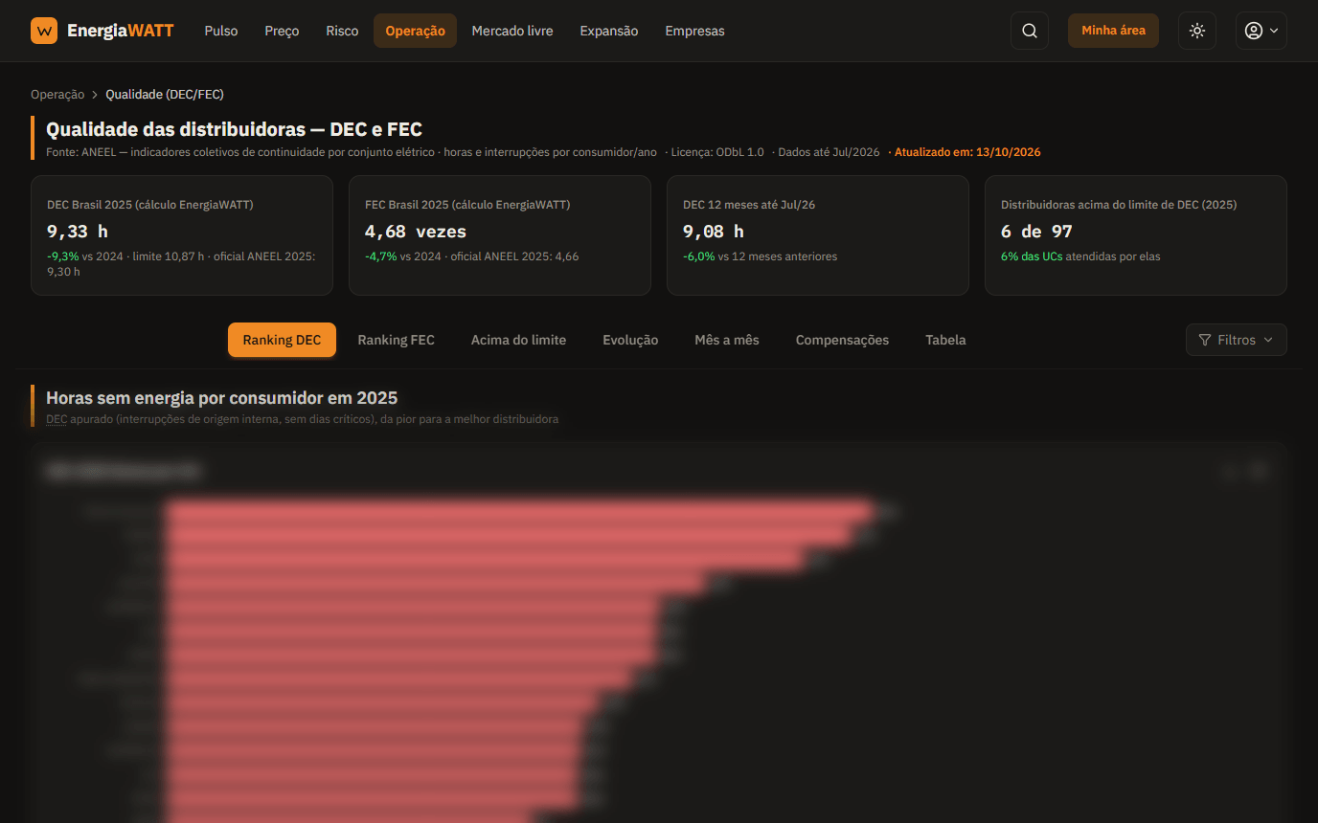1318x823 pixels.
Task: Go to Pulso in the top navigation
Action: [x=221, y=31]
